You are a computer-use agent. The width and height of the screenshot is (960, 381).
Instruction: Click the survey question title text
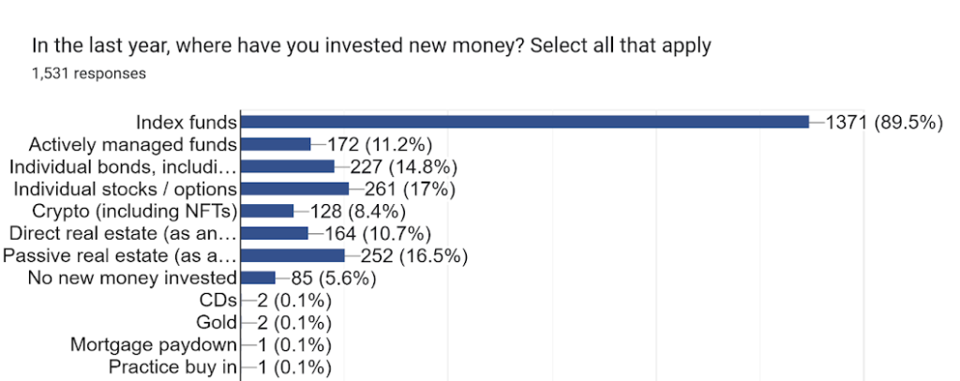coord(371,47)
